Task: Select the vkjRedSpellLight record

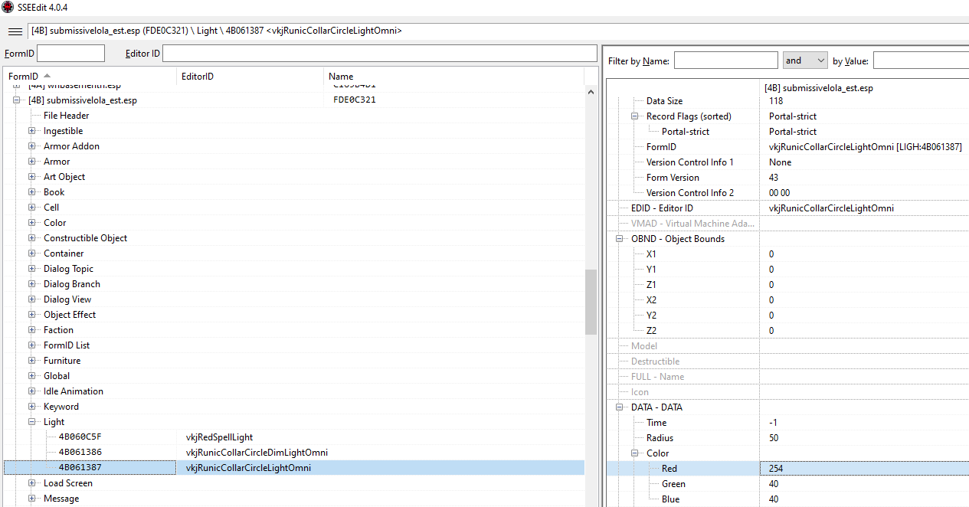Action: pos(219,437)
